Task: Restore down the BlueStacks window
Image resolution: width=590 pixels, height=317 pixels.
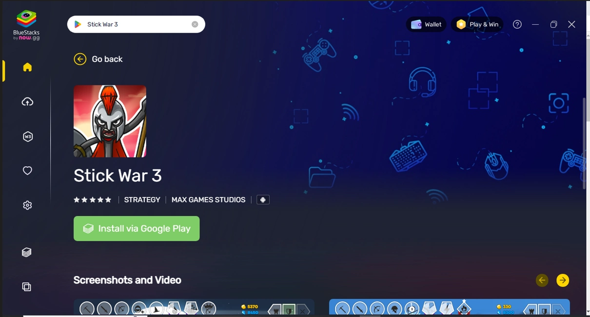Action: 553,24
